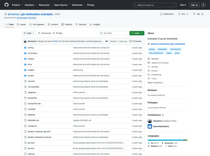Switch to the Insights tab
Image resolution: width=210 pixels, height=156 pixels.
[x=95, y=24]
